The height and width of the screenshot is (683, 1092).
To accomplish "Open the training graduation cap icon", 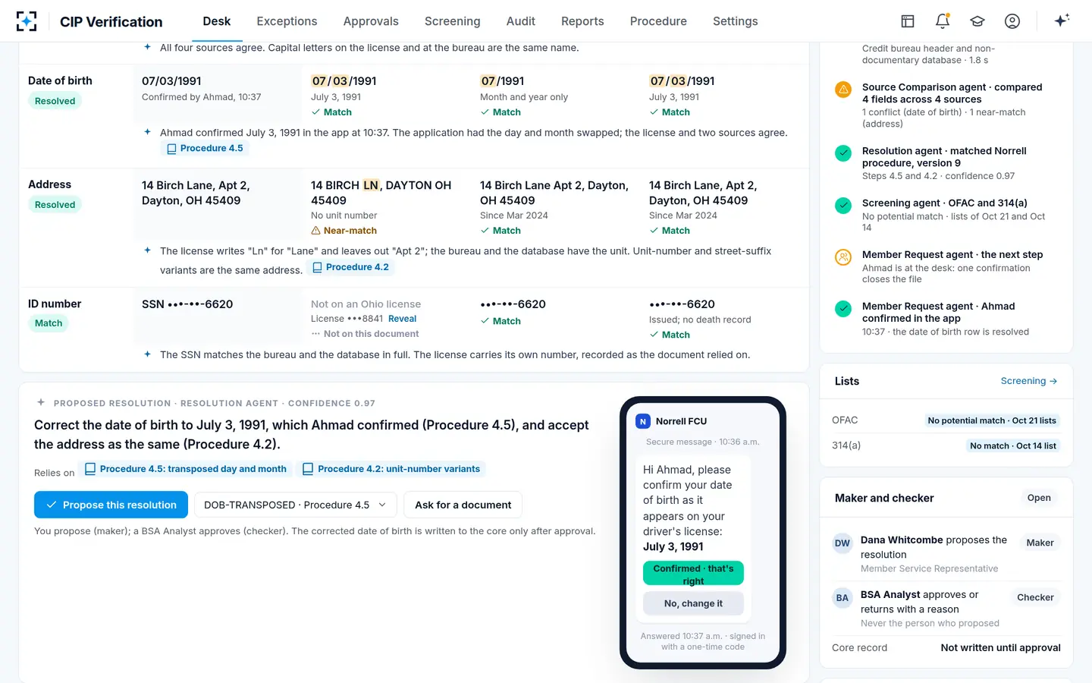I will pos(977,21).
